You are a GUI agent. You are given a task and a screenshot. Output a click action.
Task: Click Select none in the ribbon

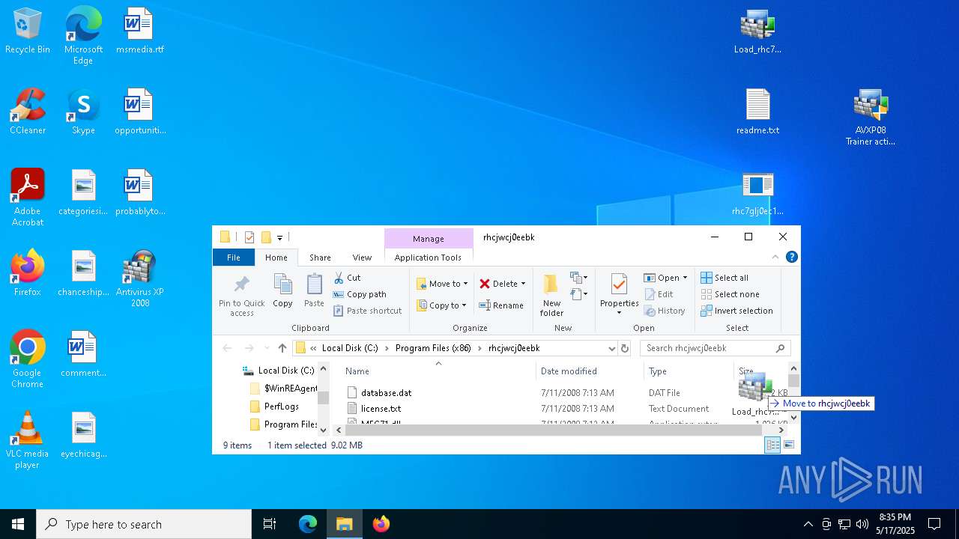[x=730, y=294]
